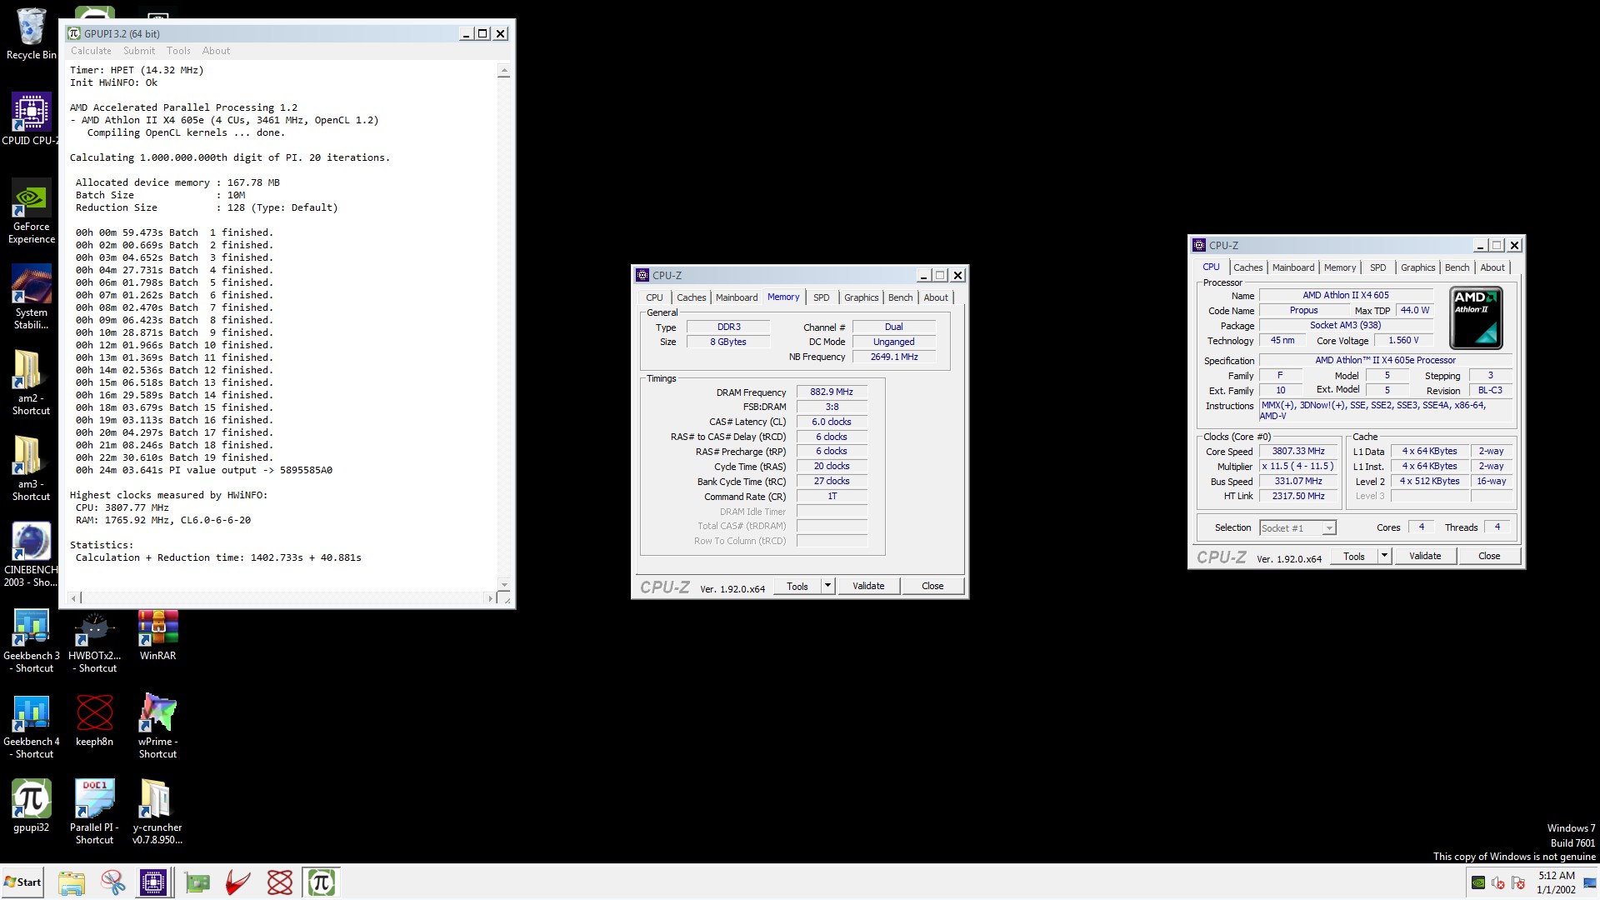Open the Socket #1 selection dropdown
Image resolution: width=1600 pixels, height=900 pixels.
(x=1297, y=527)
